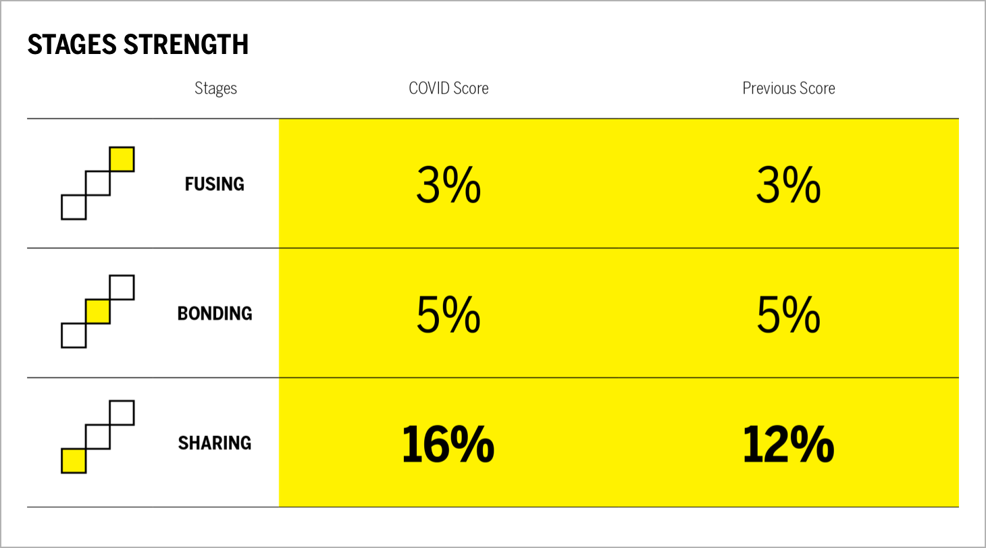Click the Previous Score column header

pyautogui.click(x=789, y=88)
